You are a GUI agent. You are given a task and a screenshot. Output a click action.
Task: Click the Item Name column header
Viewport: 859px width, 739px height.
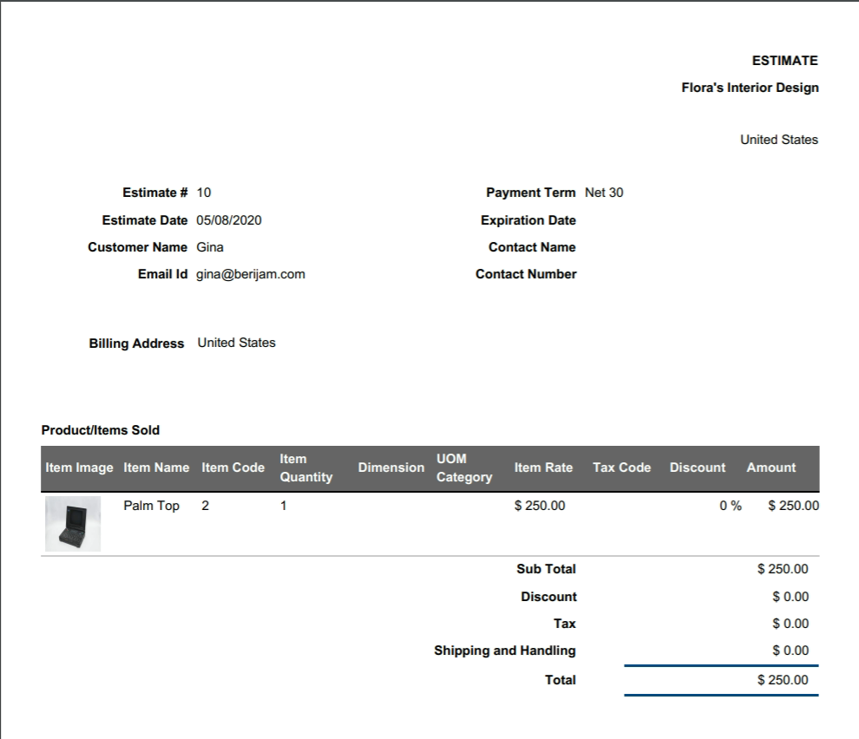(155, 468)
